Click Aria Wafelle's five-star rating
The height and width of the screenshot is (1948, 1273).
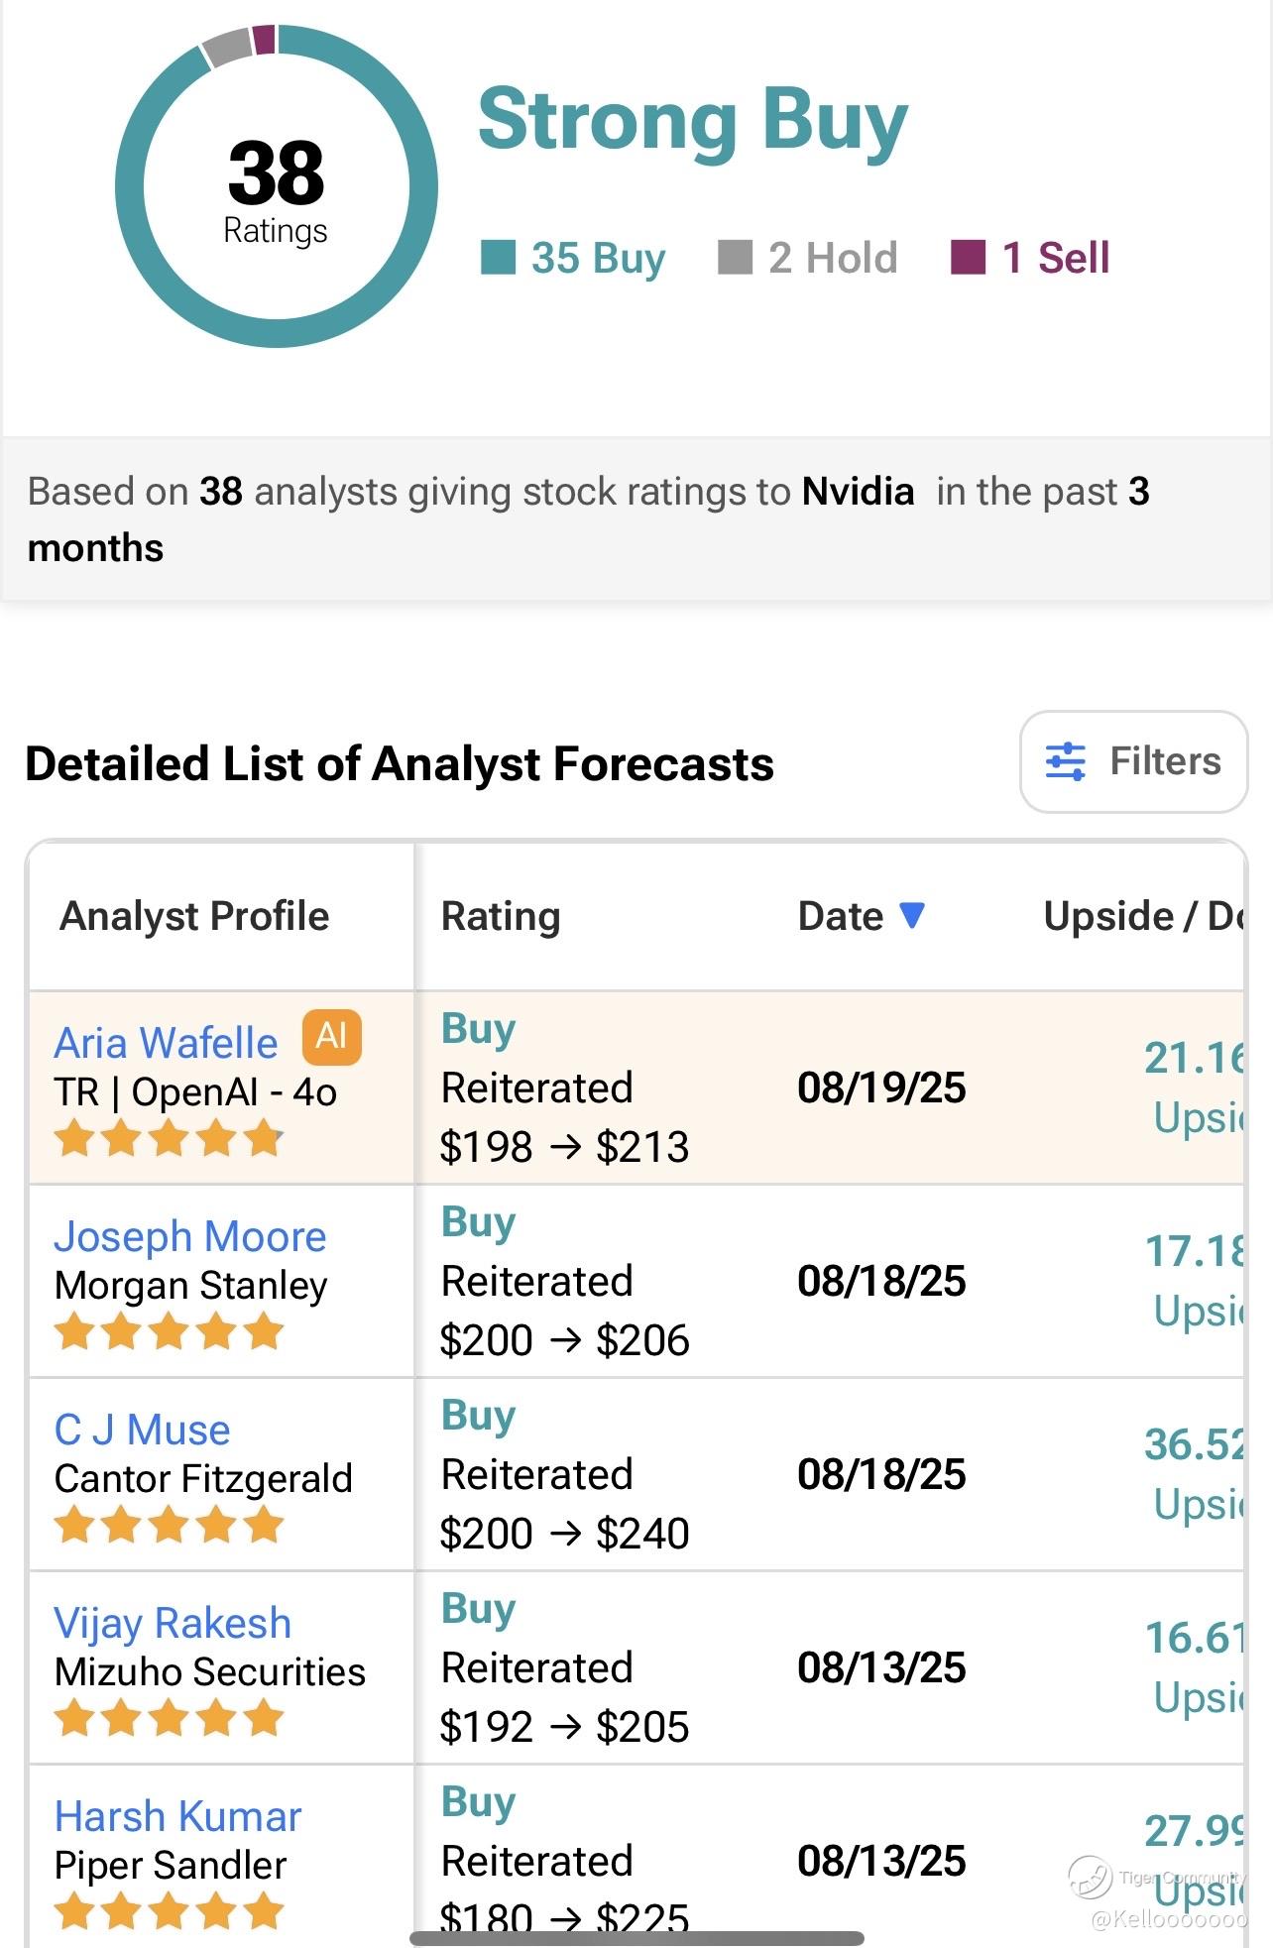pos(169,1138)
